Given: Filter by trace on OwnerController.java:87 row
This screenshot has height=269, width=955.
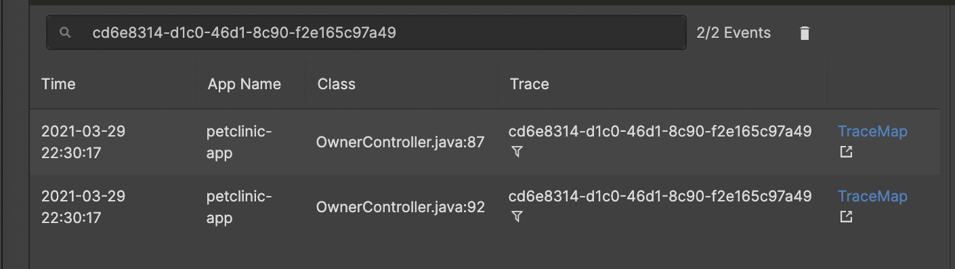Looking at the screenshot, I should tap(517, 153).
